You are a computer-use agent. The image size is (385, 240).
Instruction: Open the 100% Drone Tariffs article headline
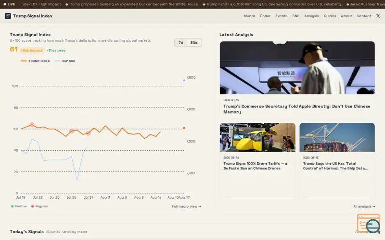click(255, 166)
